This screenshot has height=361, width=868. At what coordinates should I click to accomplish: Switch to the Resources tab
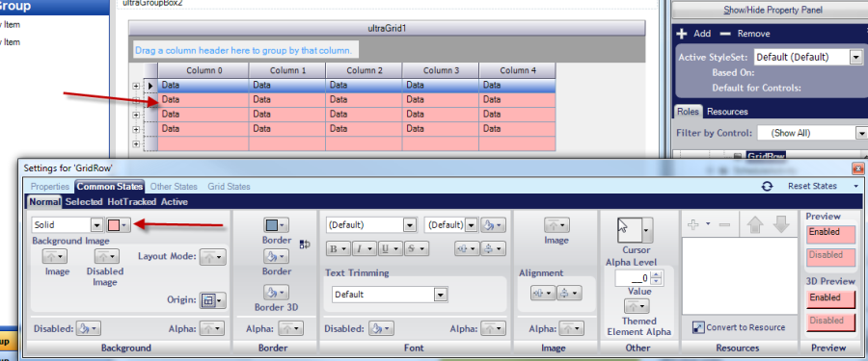coord(727,111)
